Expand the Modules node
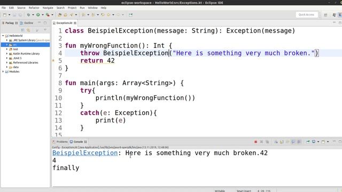The width and height of the screenshot is (342, 192). pos(3,71)
